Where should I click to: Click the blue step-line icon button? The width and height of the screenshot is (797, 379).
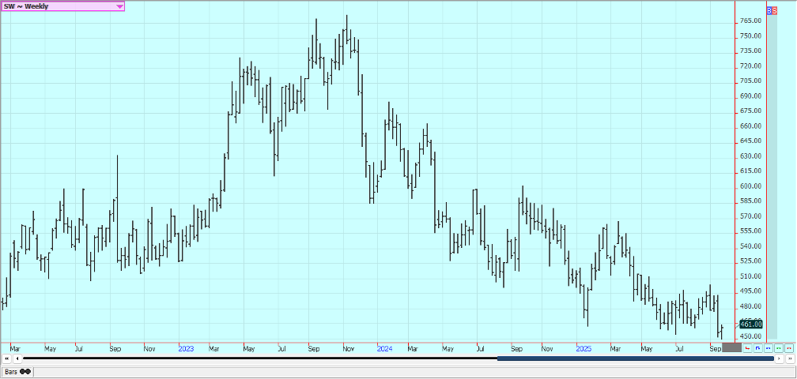tap(758, 347)
